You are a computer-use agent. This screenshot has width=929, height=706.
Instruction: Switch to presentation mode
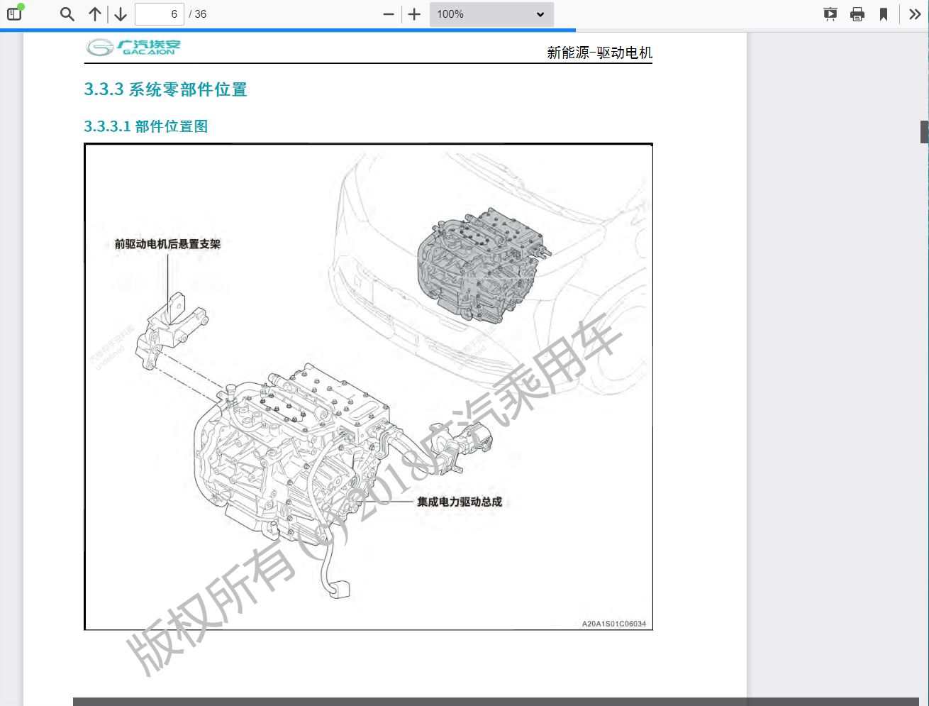[829, 13]
